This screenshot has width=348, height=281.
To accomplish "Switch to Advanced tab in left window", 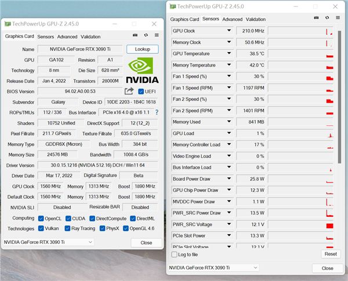I will pos(67,37).
